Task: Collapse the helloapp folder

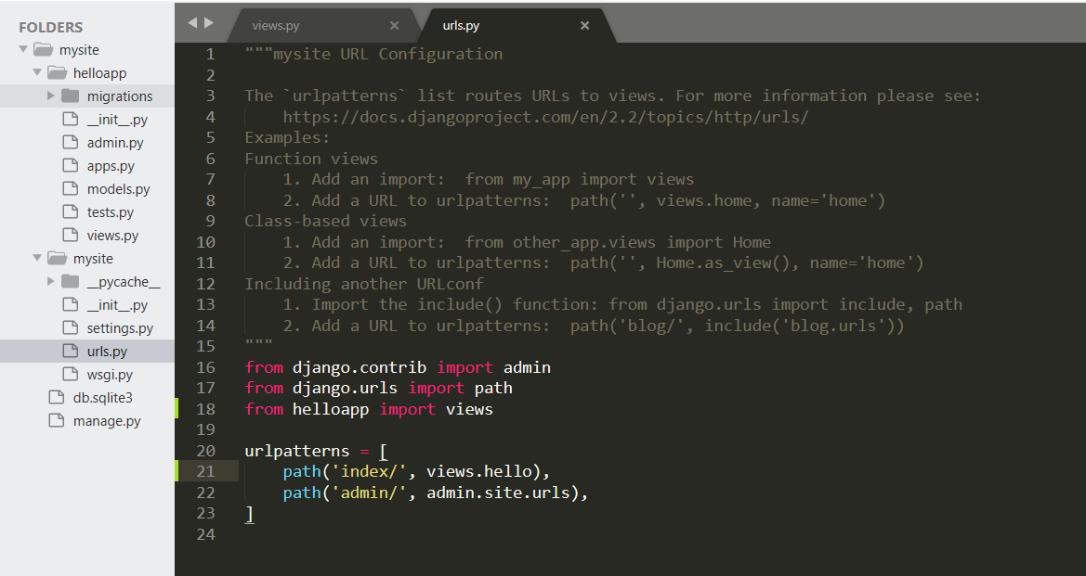Action: tap(37, 73)
